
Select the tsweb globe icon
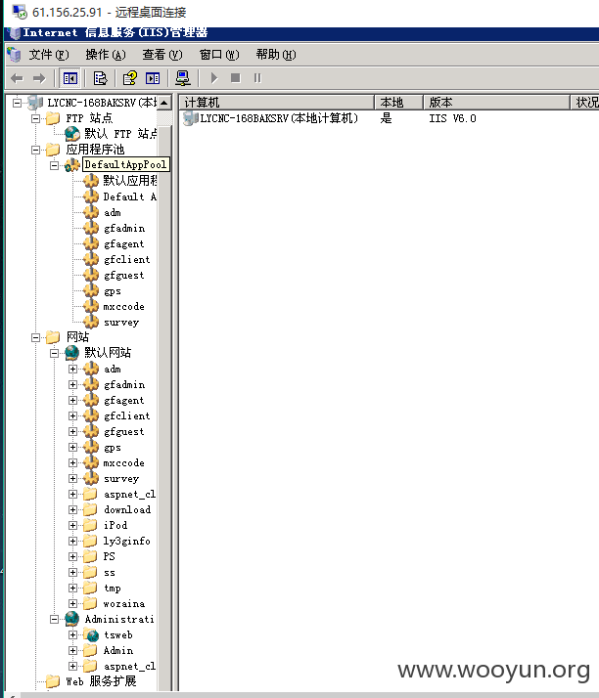coord(91,634)
